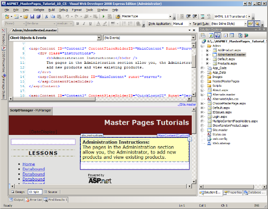
Task: Click the Save All toolbar icon
Action: 38,17
